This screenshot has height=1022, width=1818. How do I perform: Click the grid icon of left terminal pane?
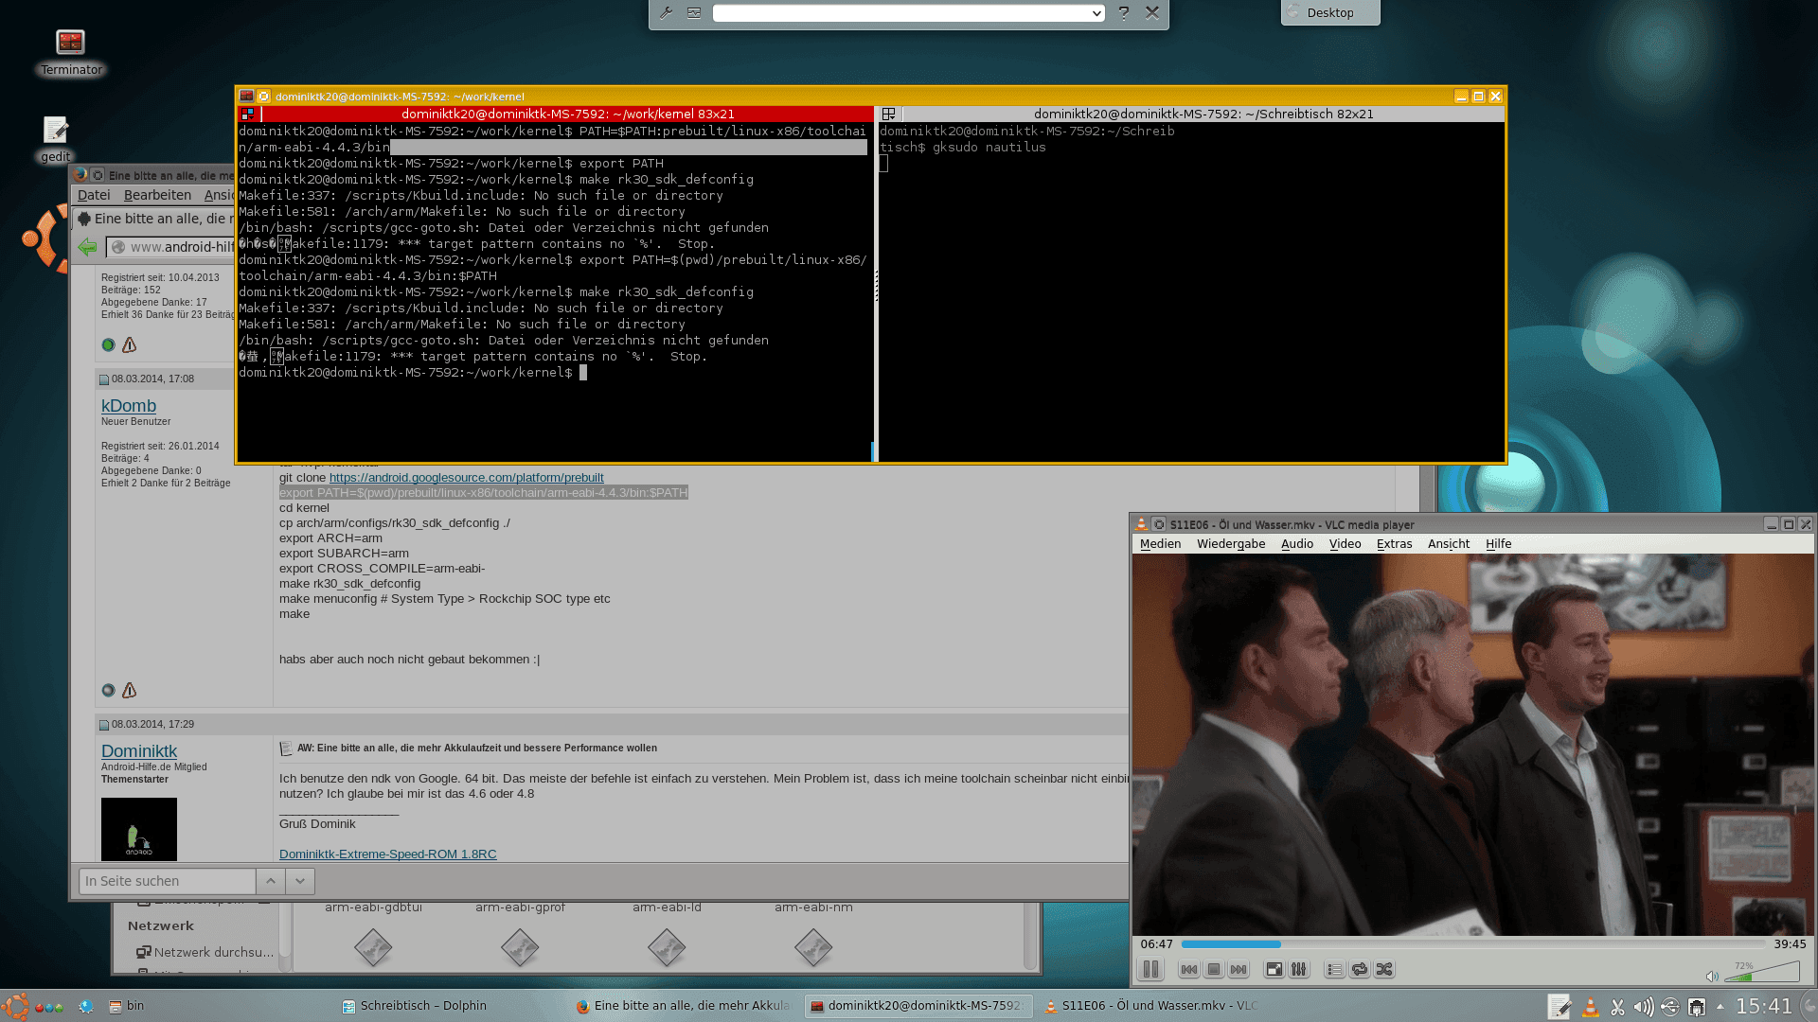click(247, 114)
